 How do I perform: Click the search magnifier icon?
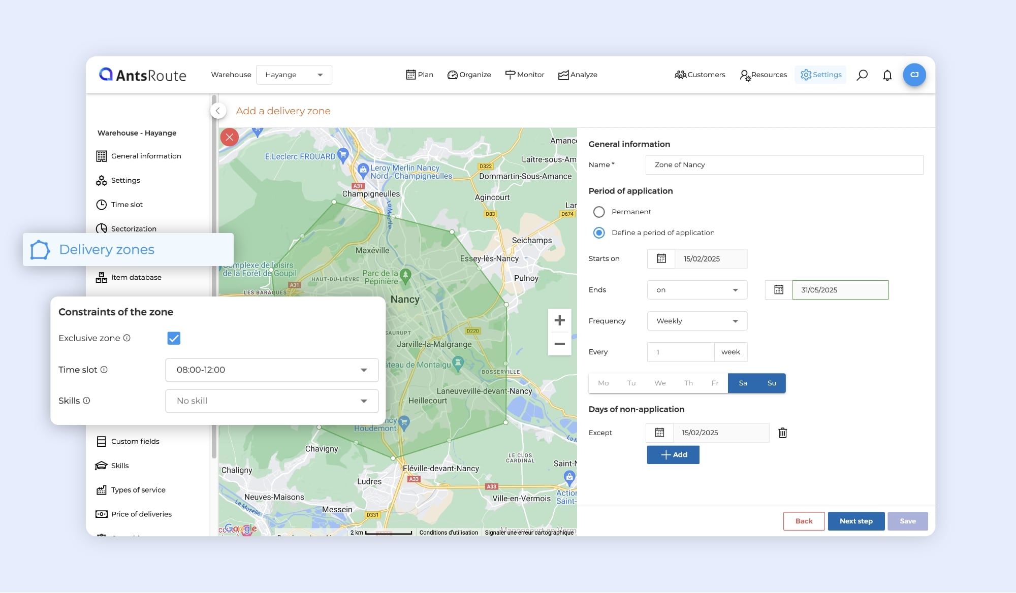tap(862, 75)
